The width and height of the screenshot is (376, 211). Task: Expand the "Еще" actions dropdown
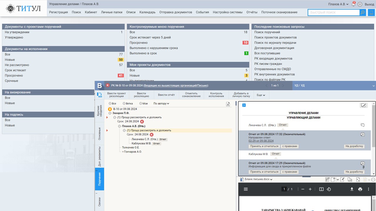(261, 95)
